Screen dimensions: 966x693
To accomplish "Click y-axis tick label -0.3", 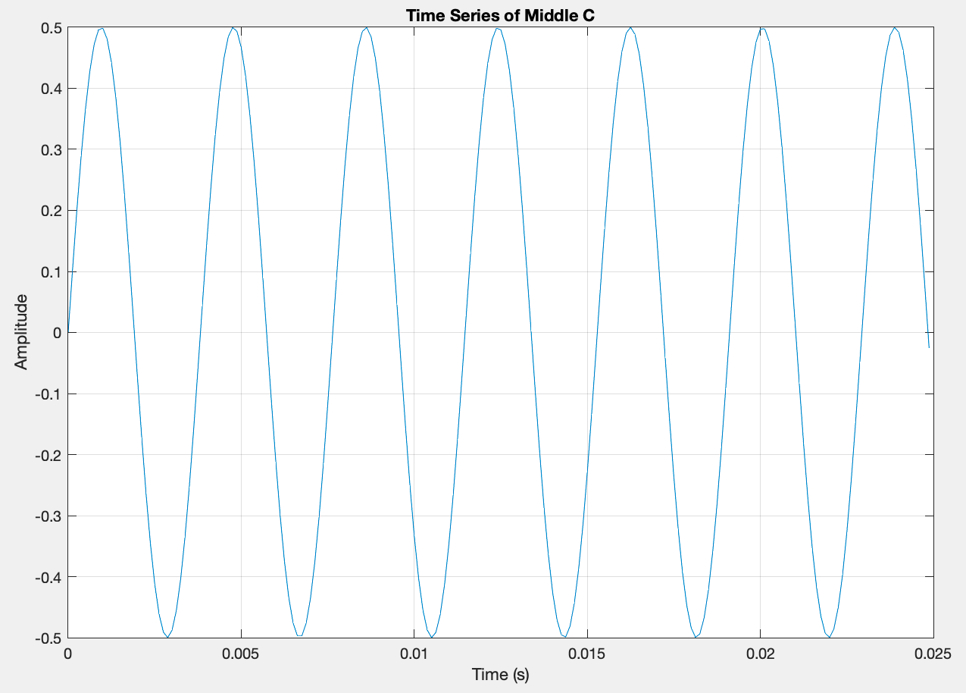I will click(x=48, y=516).
